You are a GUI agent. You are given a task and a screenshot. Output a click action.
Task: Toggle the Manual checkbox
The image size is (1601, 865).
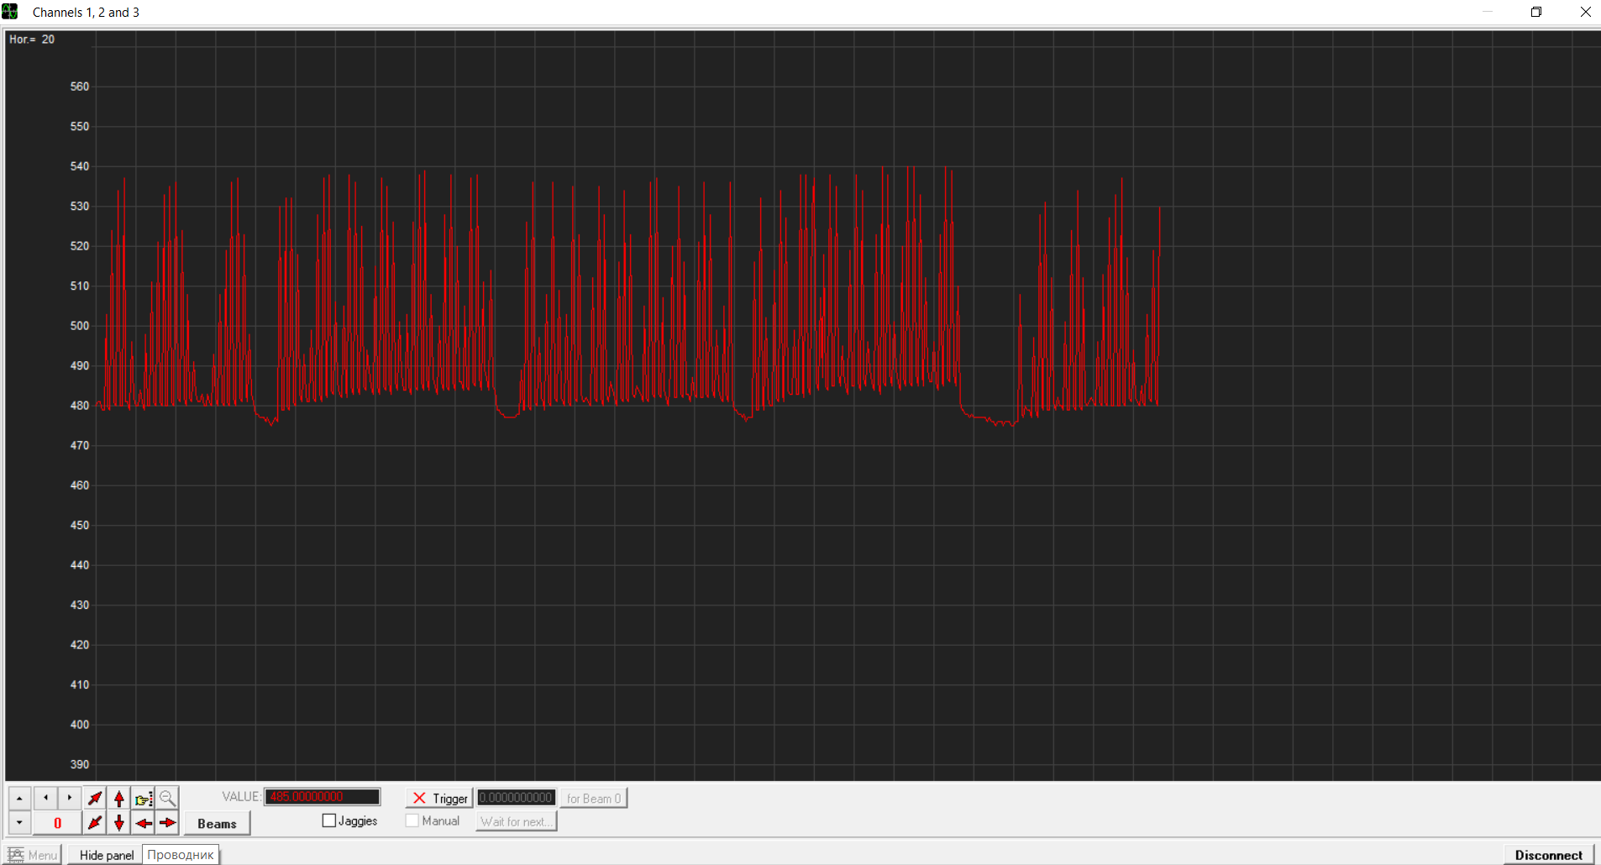coord(412,820)
